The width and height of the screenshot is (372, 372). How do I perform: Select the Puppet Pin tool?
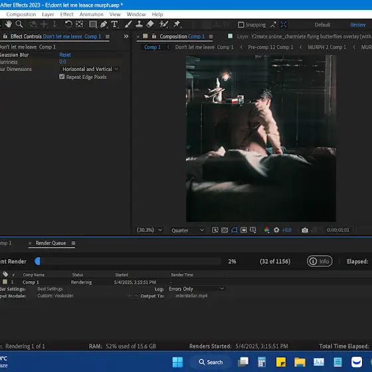click(177, 24)
